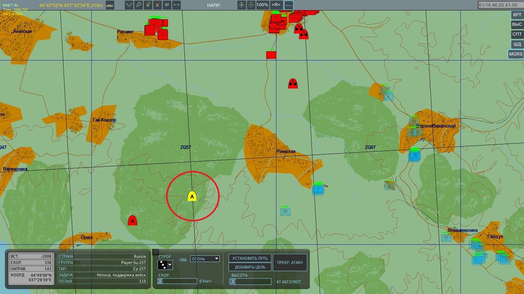Open the message bubble tool
The image size is (524, 294).
tap(167, 5)
